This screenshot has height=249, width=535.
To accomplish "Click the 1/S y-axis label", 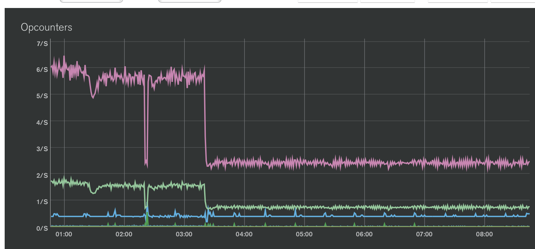I will [x=42, y=202].
